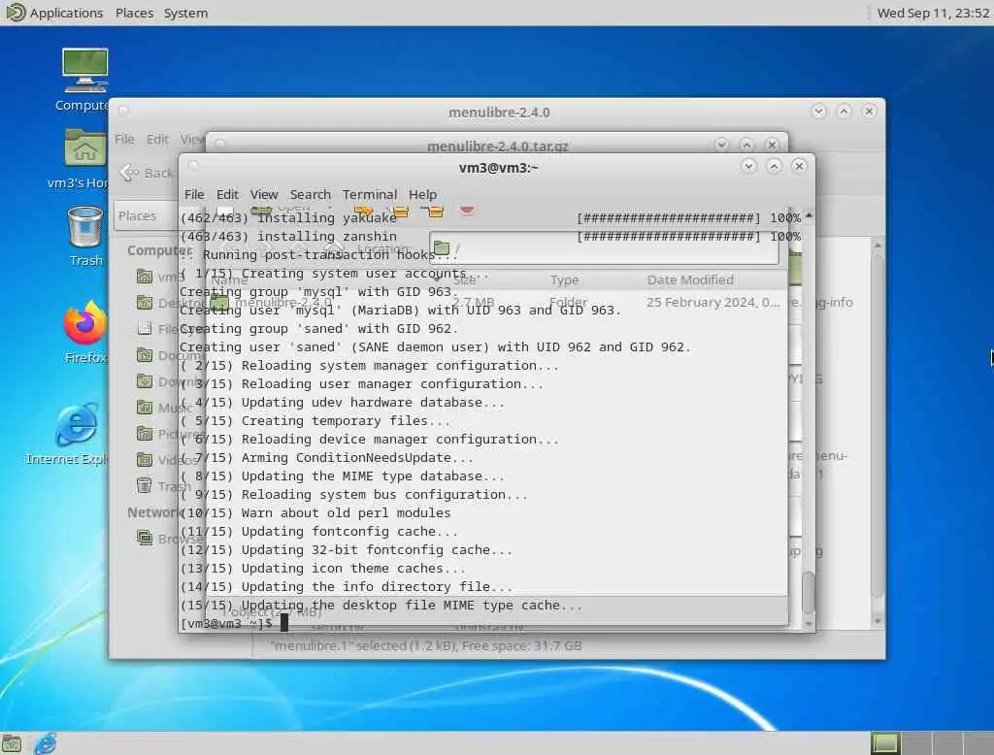994x755 pixels.
Task: Open the terminal's File menu
Action: 194,195
